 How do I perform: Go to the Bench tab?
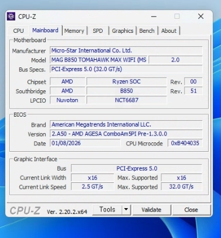pos(147,30)
